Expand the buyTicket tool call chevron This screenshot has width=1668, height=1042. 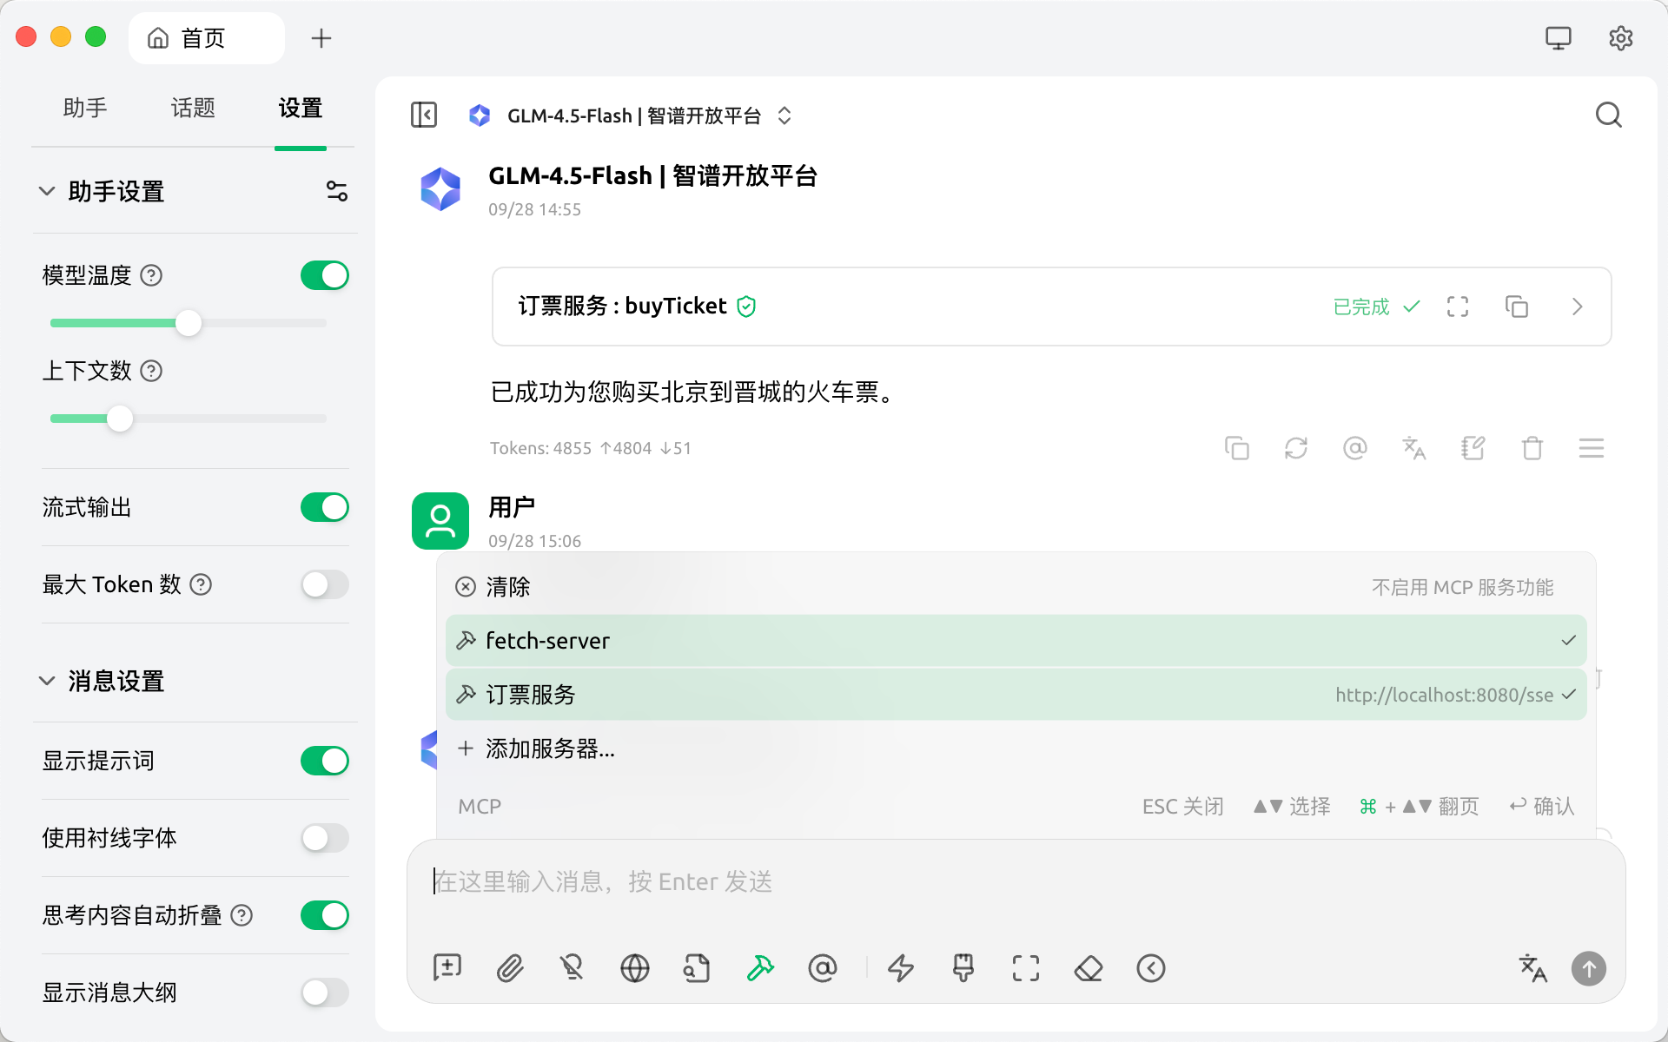(1578, 307)
